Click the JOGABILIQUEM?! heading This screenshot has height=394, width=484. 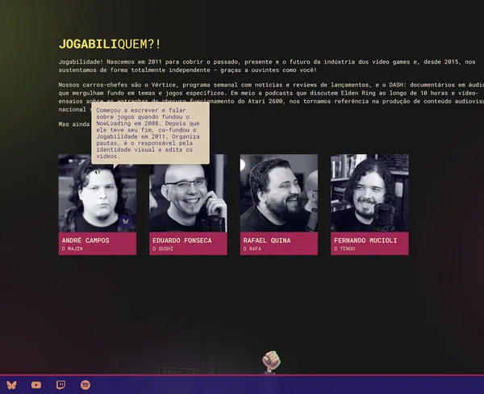point(110,44)
